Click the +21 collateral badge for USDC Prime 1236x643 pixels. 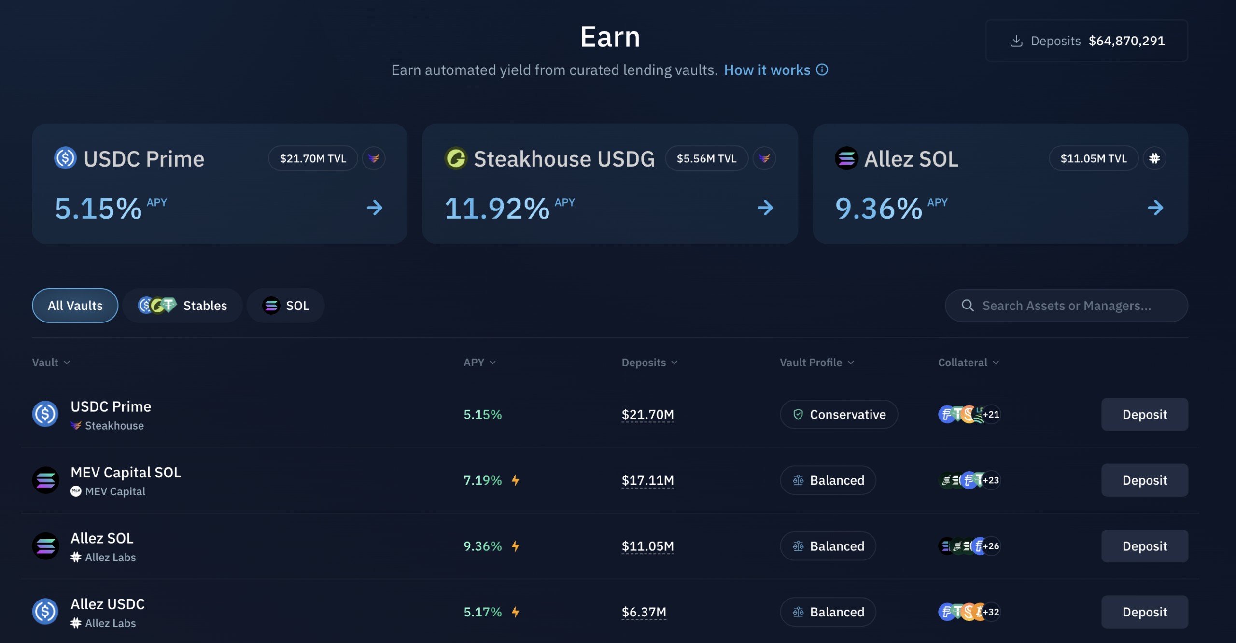(x=991, y=414)
